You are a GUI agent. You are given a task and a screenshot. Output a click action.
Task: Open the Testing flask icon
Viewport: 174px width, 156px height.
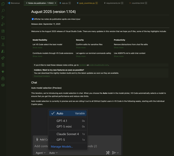3,44
